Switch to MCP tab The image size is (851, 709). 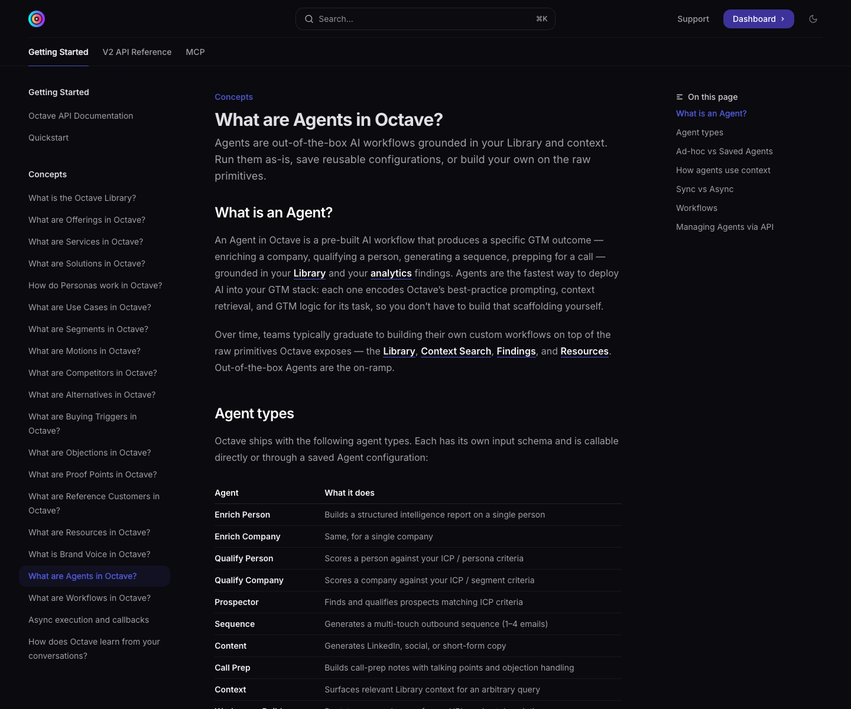196,52
